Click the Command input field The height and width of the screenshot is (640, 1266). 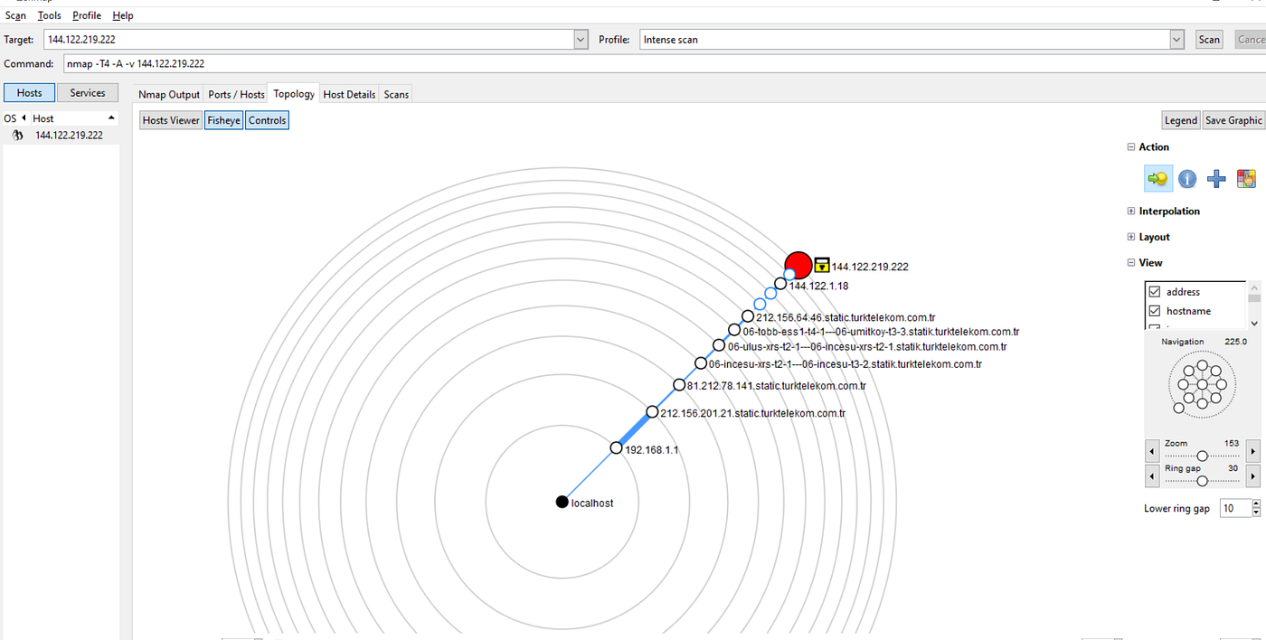point(664,64)
